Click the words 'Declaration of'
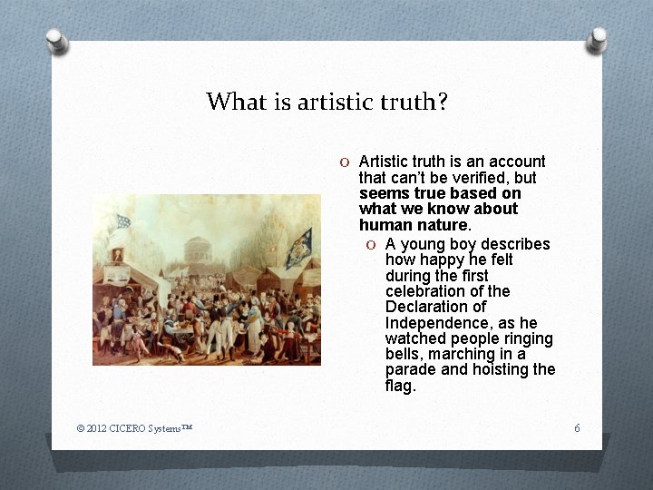 435,307
